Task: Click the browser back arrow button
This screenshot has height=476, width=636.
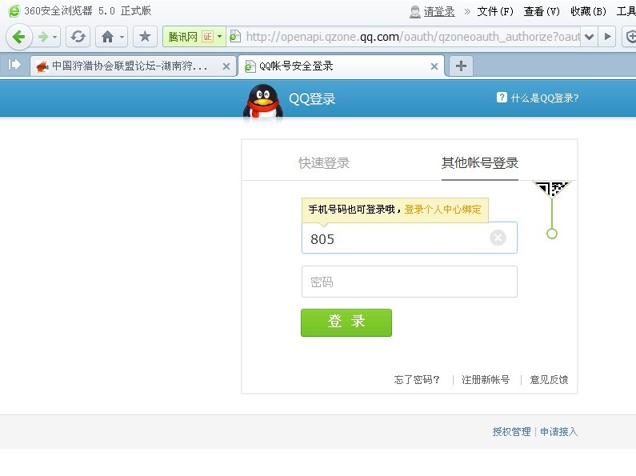Action: click(x=18, y=37)
